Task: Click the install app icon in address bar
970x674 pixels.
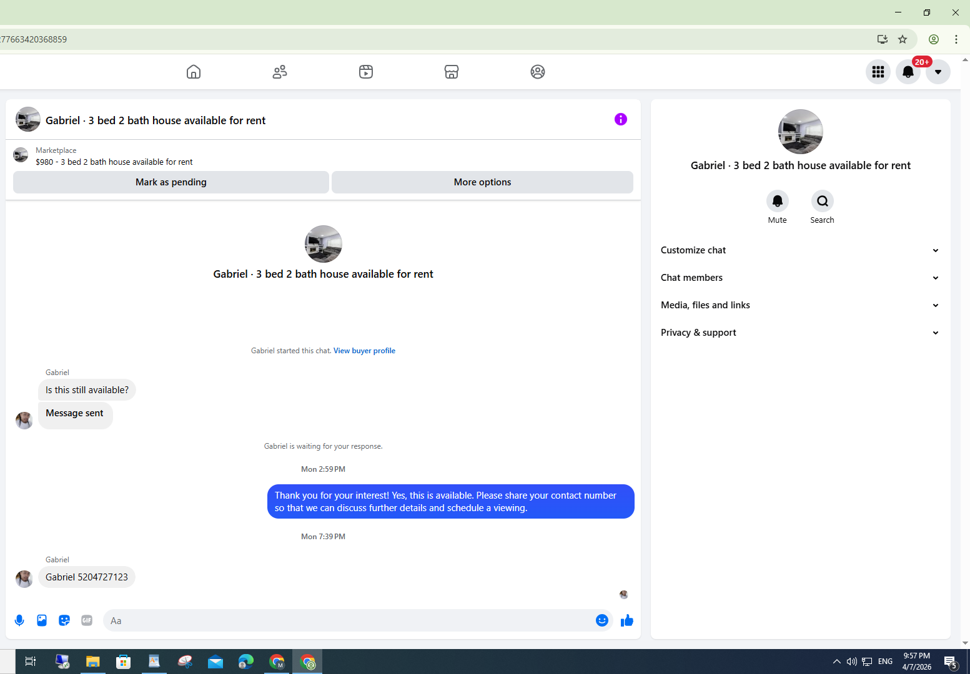Action: (883, 39)
